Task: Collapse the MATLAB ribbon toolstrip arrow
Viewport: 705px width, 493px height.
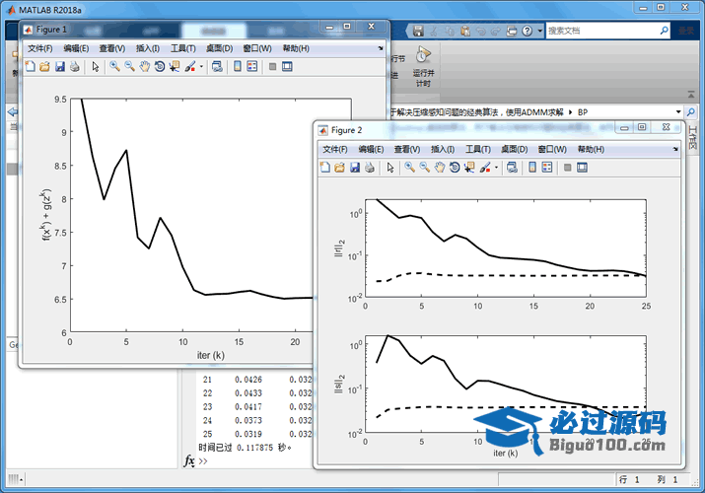Action: [691, 95]
